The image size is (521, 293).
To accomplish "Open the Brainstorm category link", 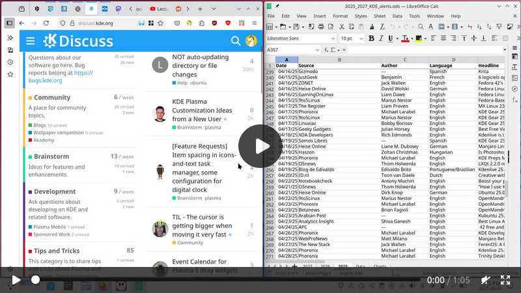I will pos(51,156).
